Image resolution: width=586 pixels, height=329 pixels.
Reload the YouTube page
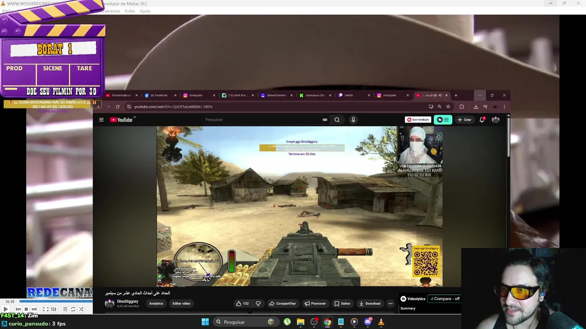pos(118,106)
